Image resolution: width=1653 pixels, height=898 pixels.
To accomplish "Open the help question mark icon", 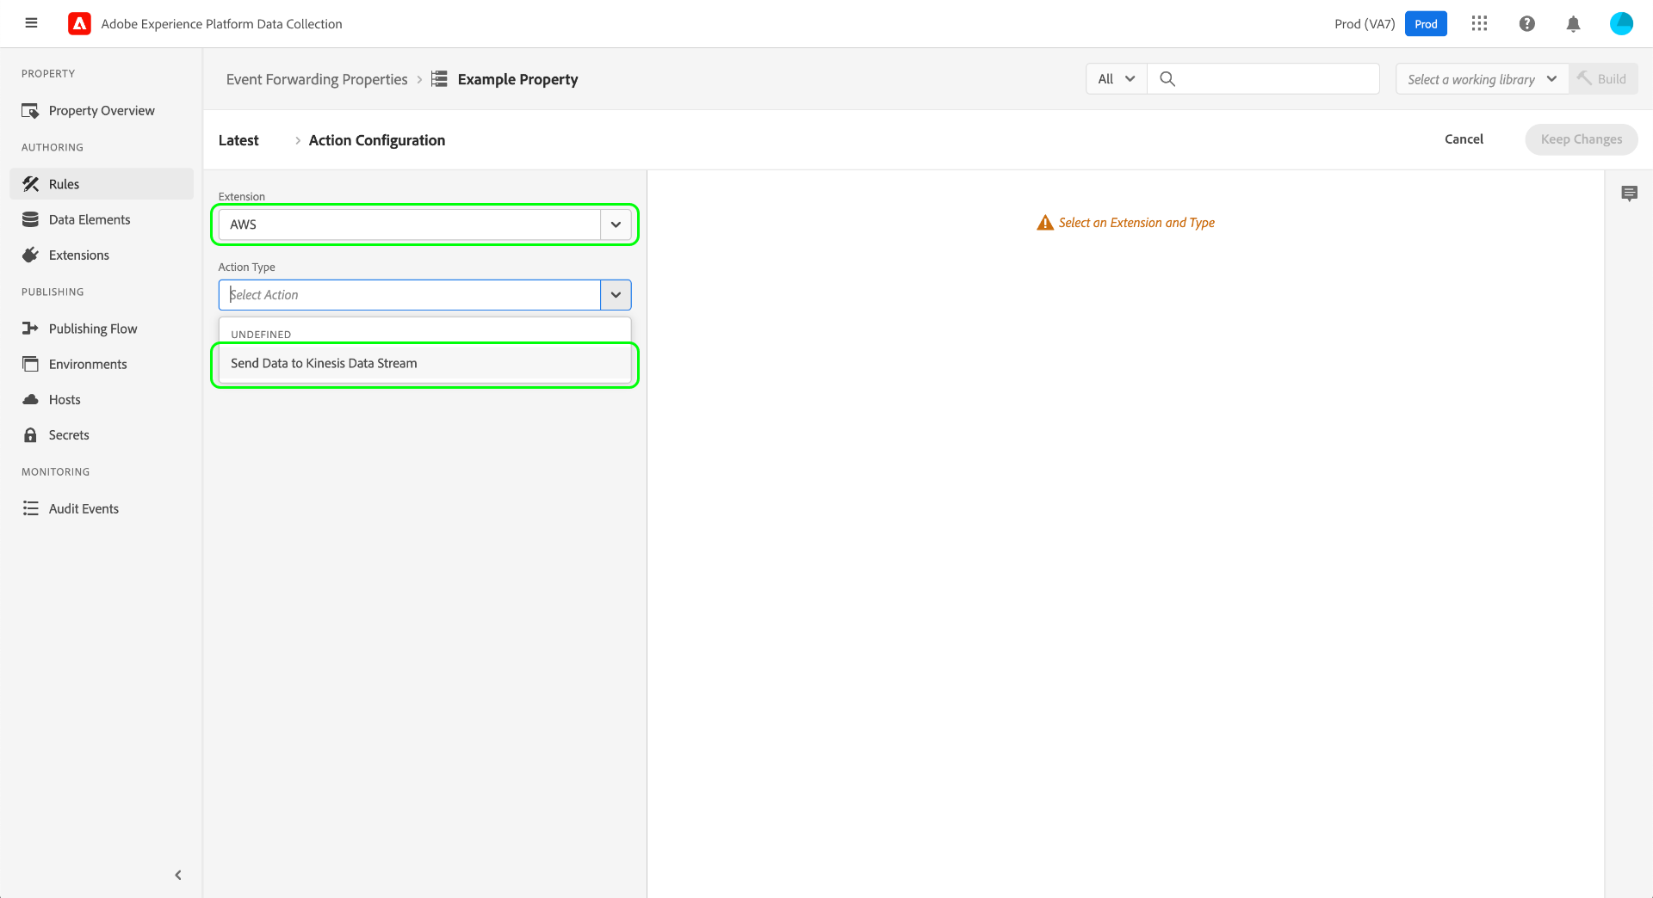I will [1526, 23].
